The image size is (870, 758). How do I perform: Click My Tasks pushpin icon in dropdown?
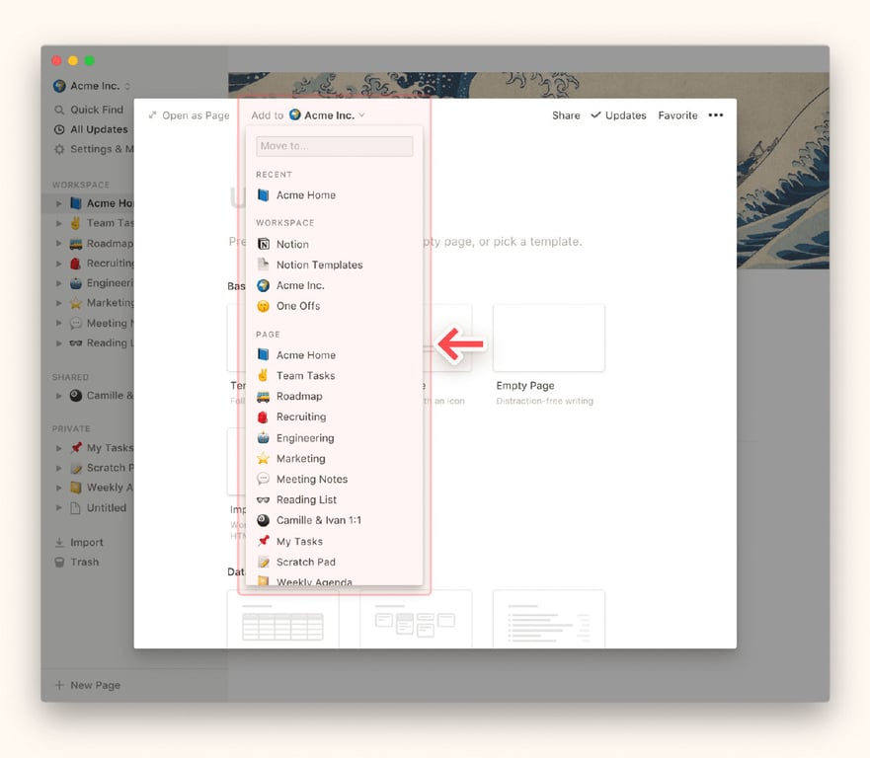tap(263, 541)
